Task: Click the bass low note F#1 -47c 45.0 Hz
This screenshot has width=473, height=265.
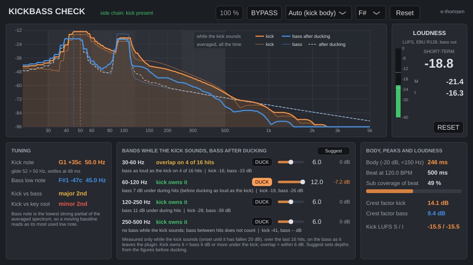Action: 82,180
